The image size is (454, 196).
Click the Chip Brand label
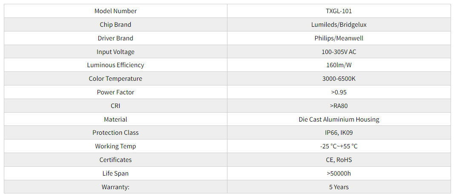(x=115, y=25)
